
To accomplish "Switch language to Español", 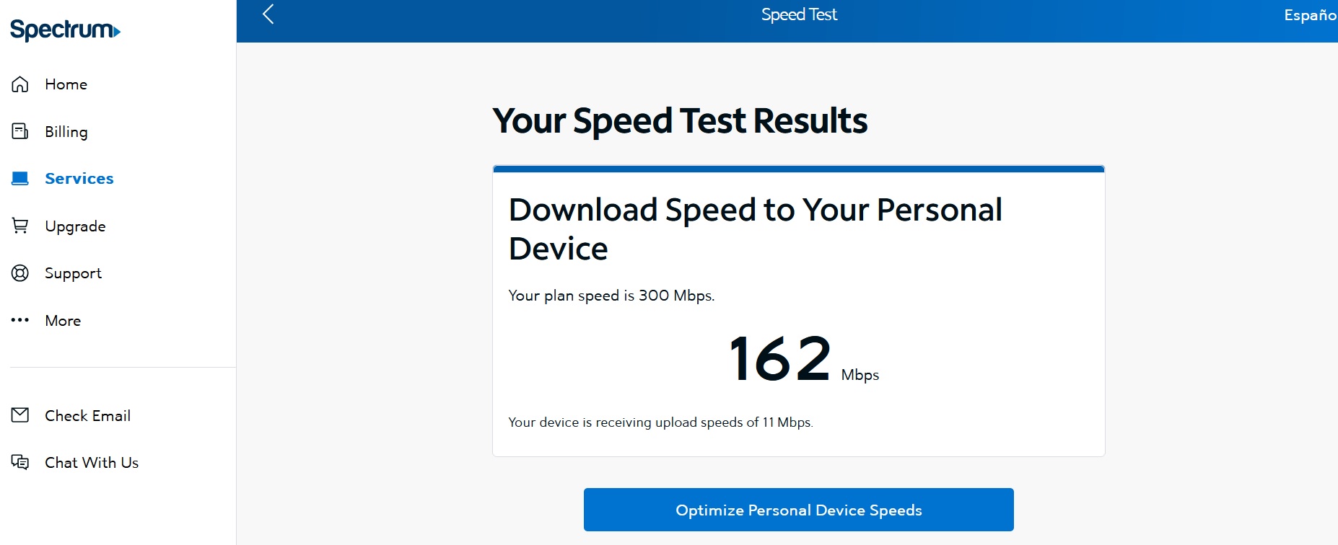I will click(1309, 15).
